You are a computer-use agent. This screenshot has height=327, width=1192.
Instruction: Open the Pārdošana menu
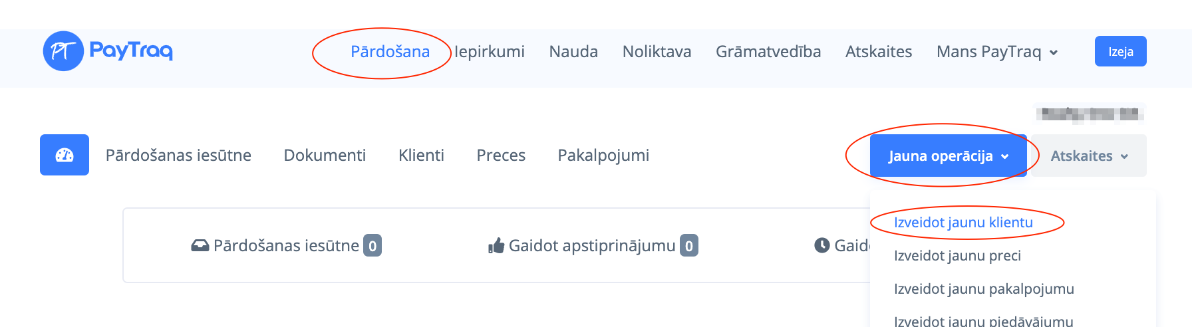point(390,52)
